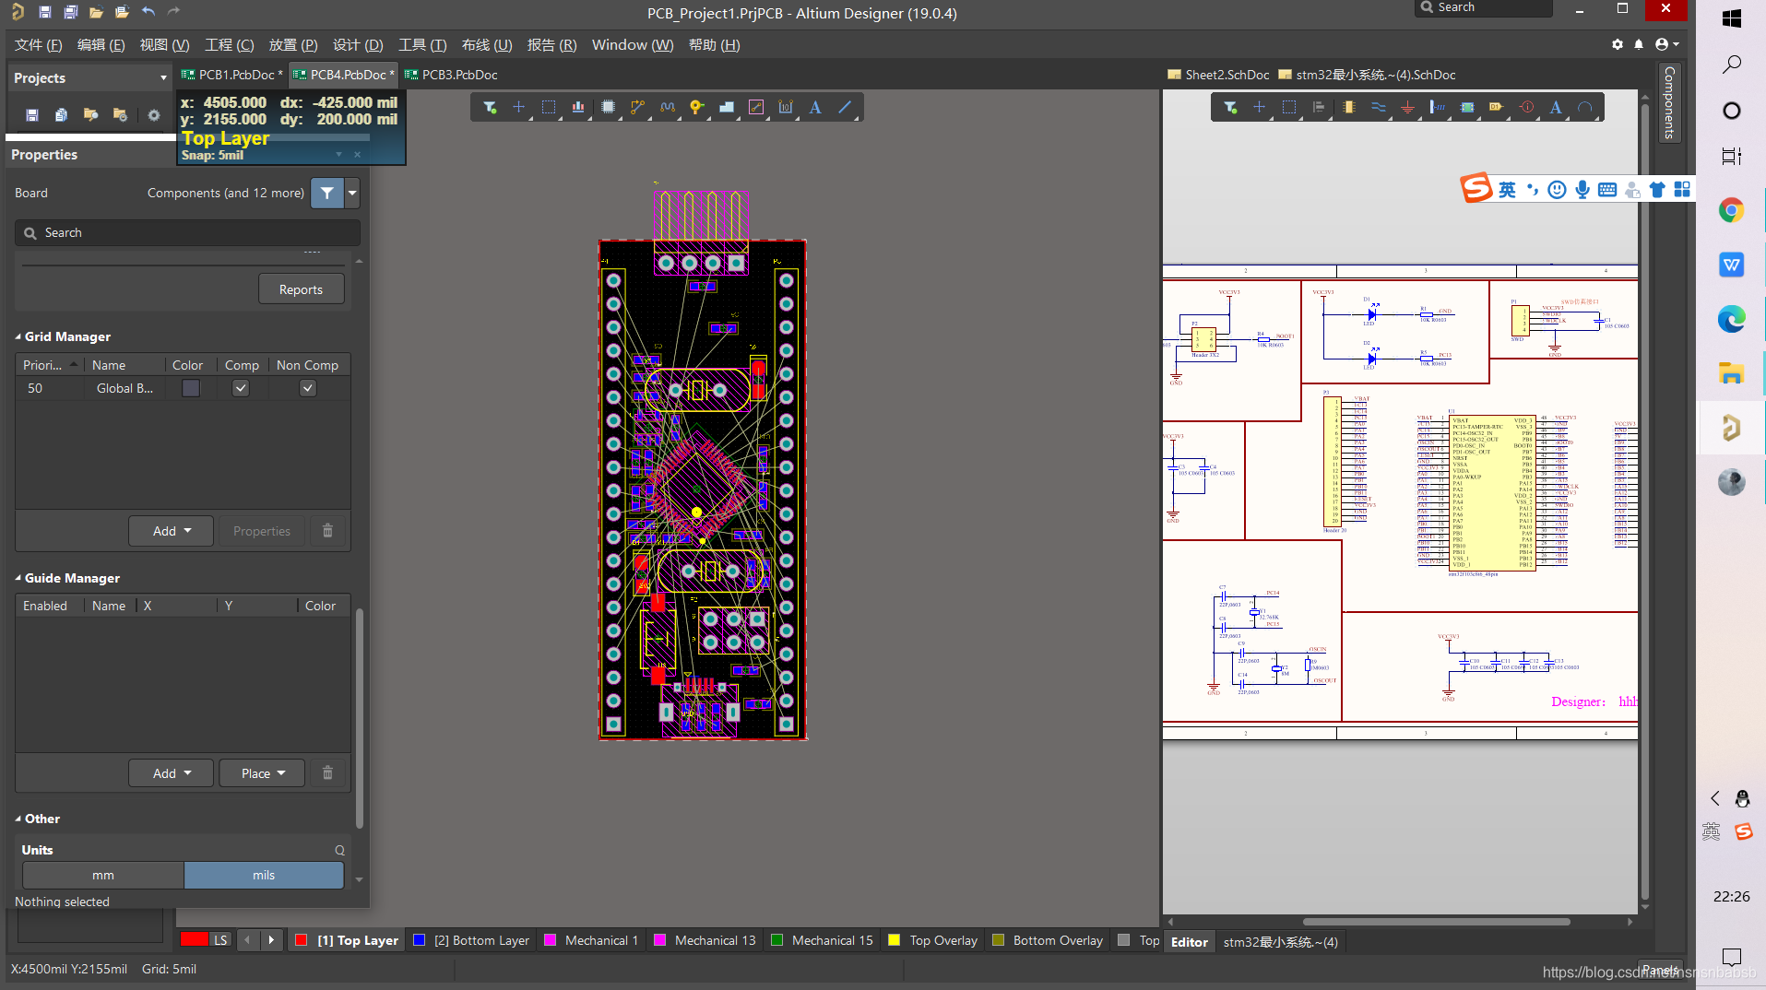Choose the rectangle selection tool in PCB toolbar
Image resolution: width=1766 pixels, height=990 pixels.
coord(549,108)
